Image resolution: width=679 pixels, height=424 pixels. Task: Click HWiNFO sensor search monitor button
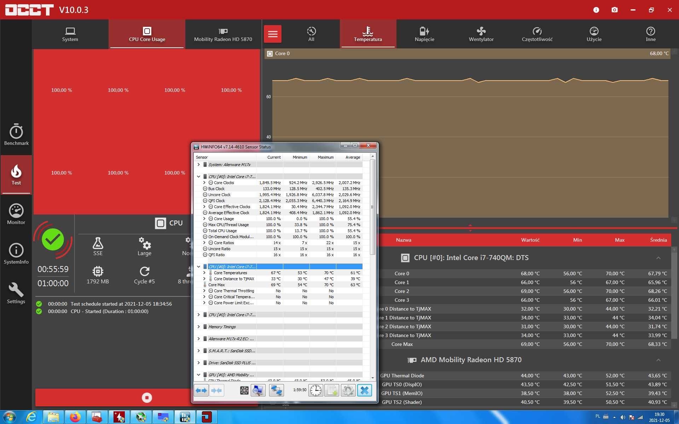[258, 390]
